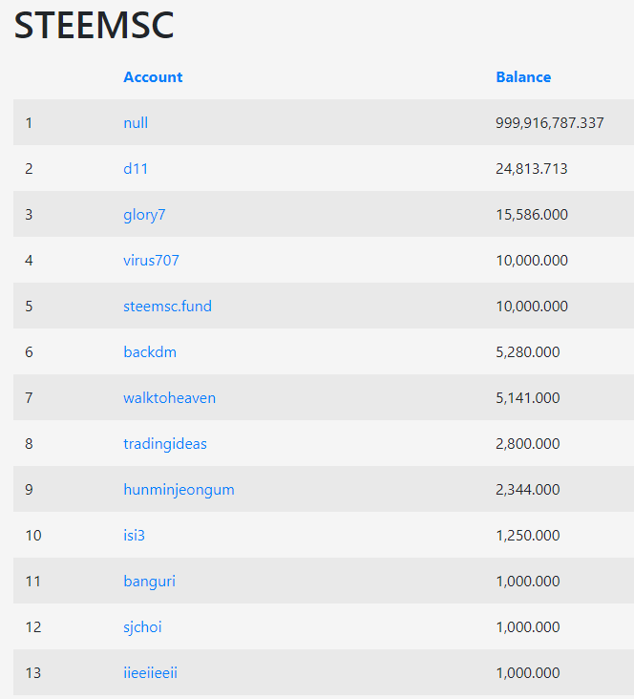Open the d11 account page

click(136, 168)
